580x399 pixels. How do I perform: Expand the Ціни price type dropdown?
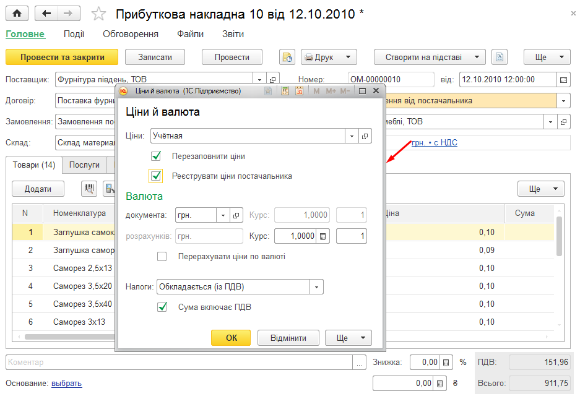[352, 136]
